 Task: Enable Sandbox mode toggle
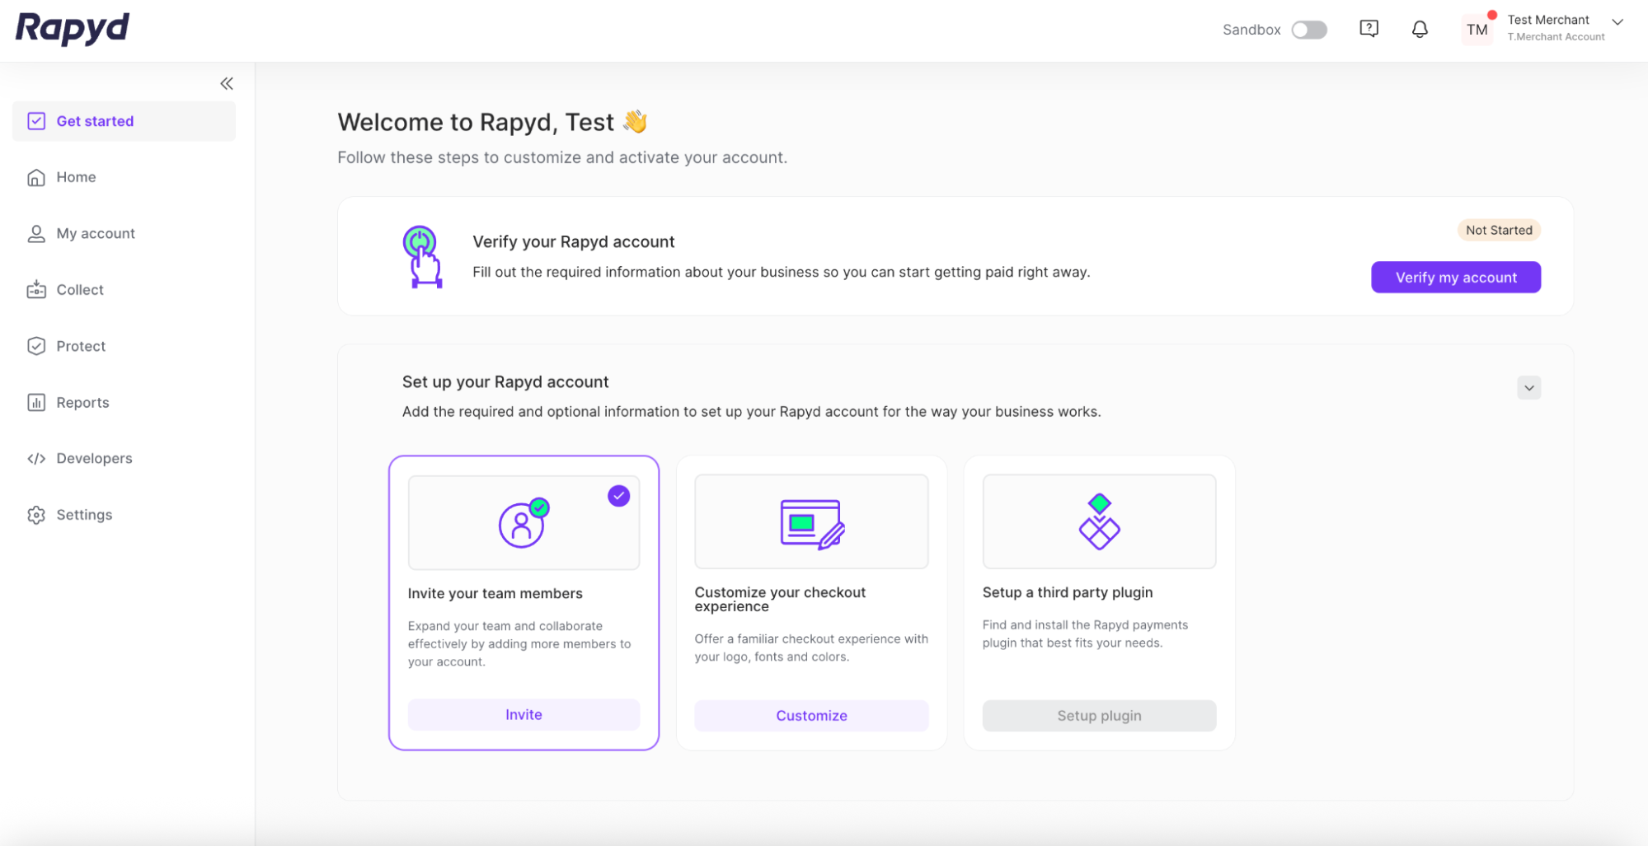click(1308, 29)
